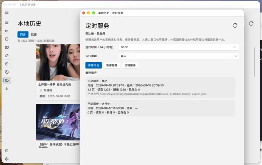Image resolution: width=262 pixels, height=165 pixels.
Task: Open the clock icon page in sidebar
Action: (x=7, y=64)
